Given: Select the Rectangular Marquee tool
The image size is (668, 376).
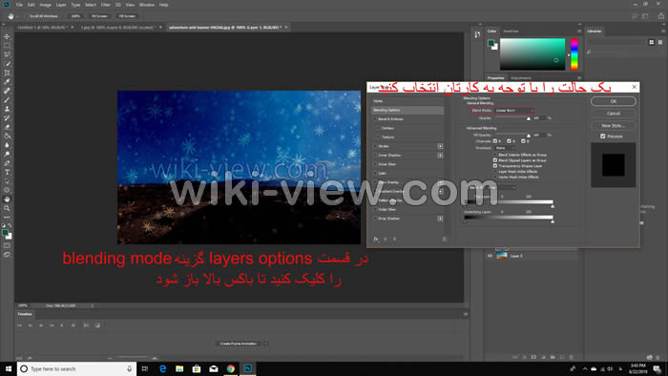Looking at the screenshot, I should (7, 46).
